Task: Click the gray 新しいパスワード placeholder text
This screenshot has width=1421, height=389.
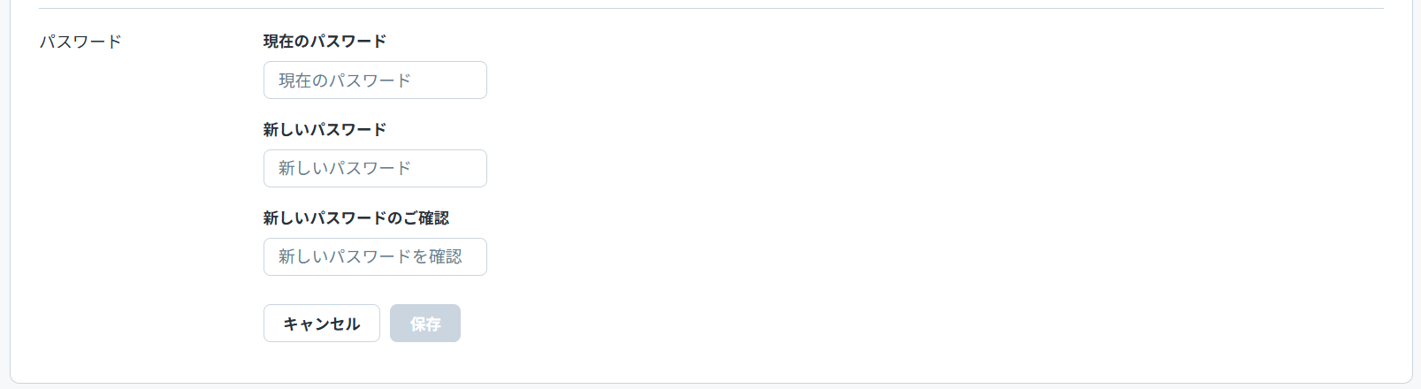Action: (x=345, y=168)
